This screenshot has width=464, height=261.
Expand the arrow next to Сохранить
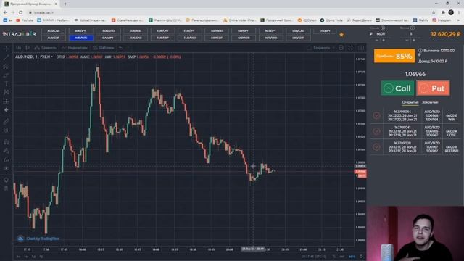pyautogui.click(x=333, y=48)
